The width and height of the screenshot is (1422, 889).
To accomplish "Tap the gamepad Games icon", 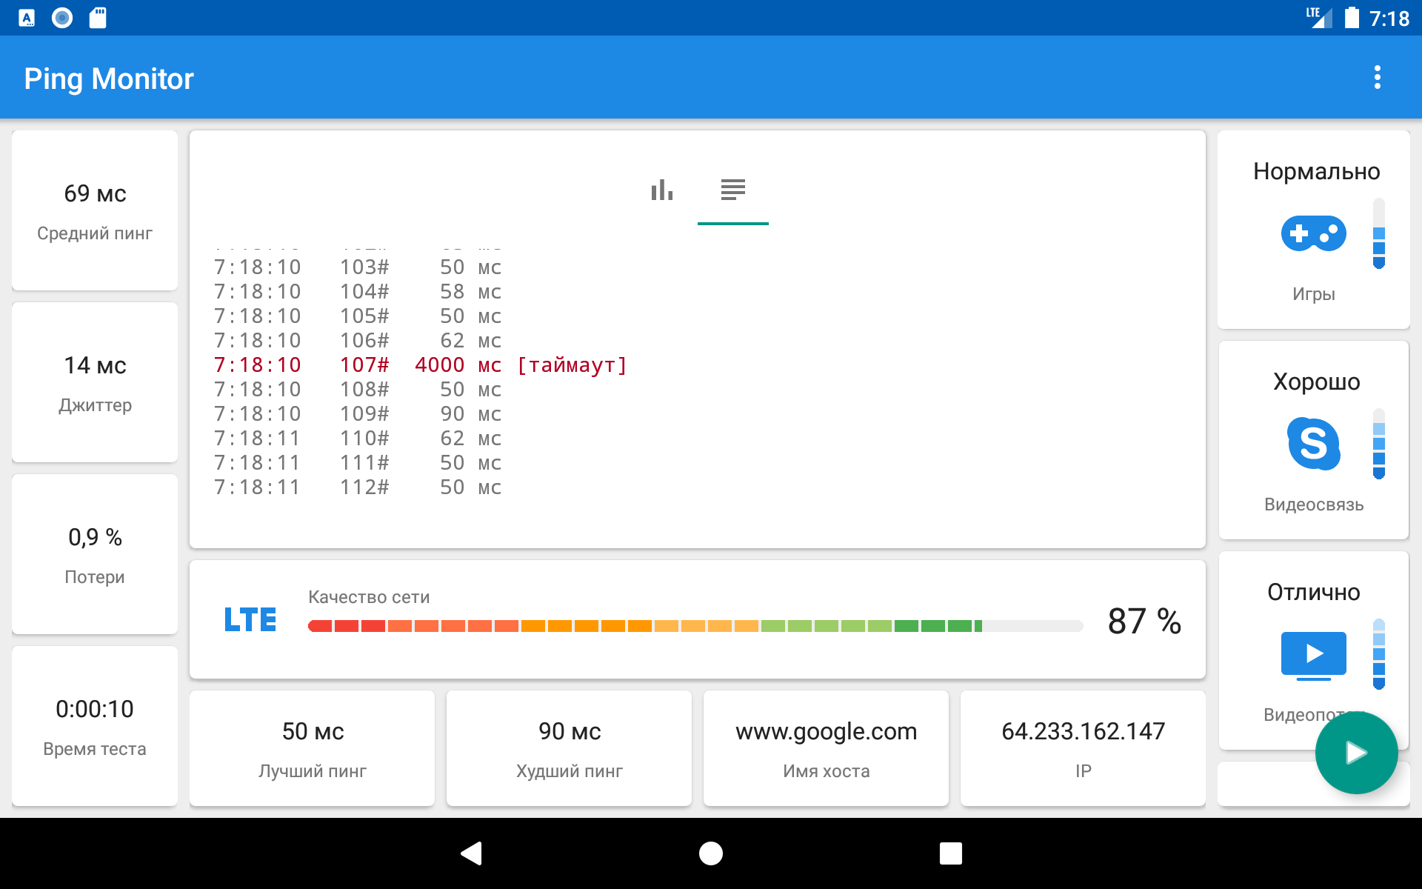I will click(1313, 233).
